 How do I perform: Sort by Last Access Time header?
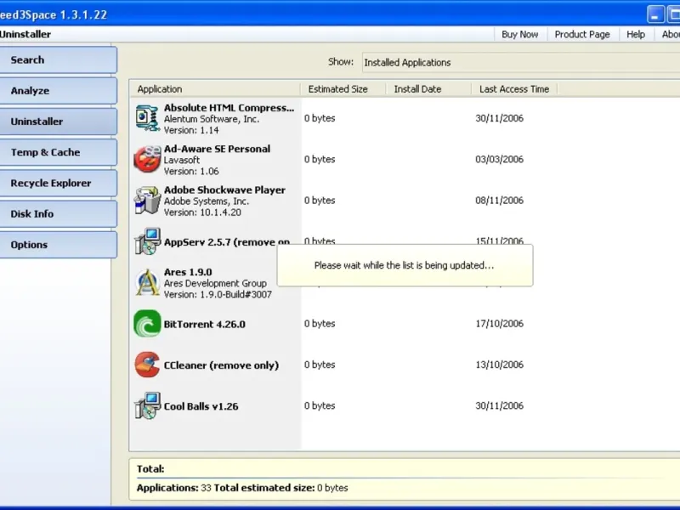tap(514, 89)
